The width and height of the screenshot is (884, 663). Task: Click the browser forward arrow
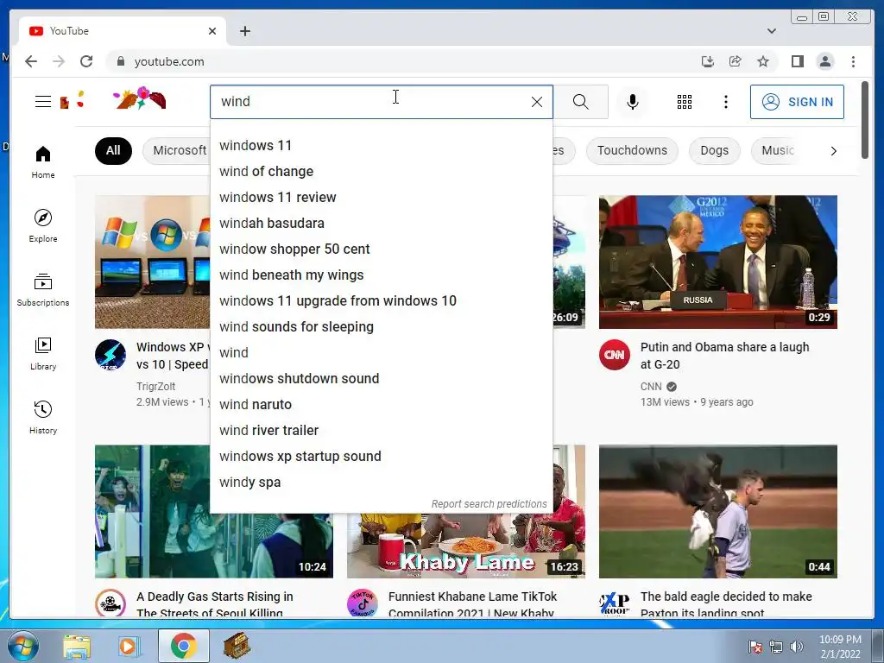(x=59, y=61)
